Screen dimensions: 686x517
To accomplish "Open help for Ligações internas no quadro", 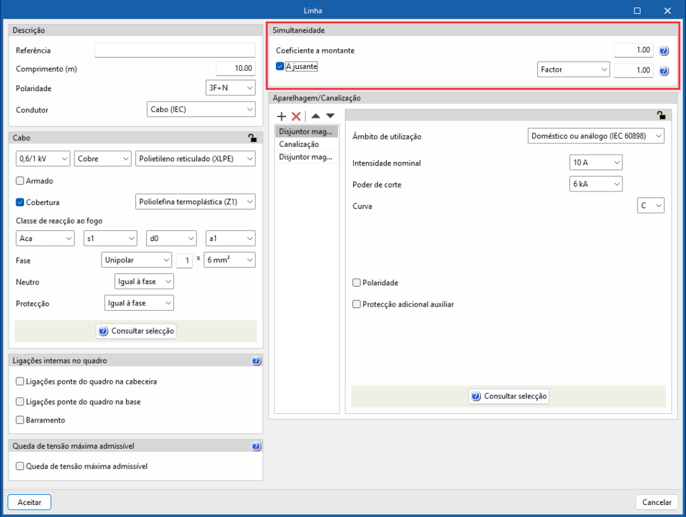I will pos(257,361).
